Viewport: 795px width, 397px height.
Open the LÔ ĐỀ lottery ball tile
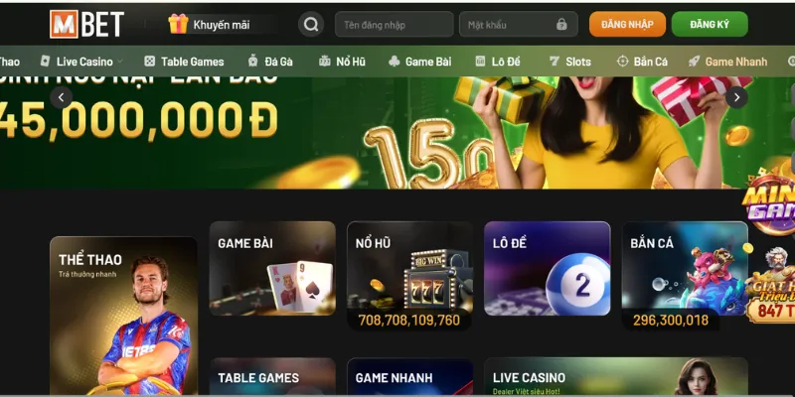tap(548, 268)
